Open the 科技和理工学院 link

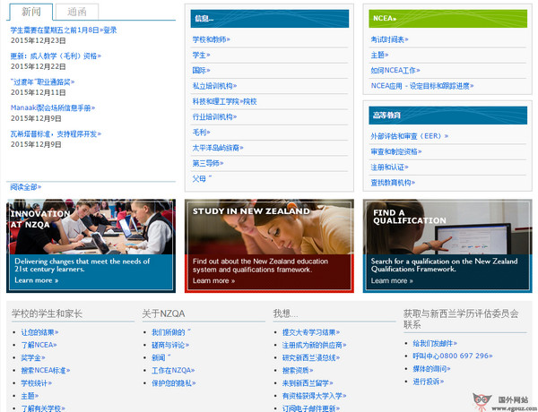pyautogui.click(x=224, y=101)
